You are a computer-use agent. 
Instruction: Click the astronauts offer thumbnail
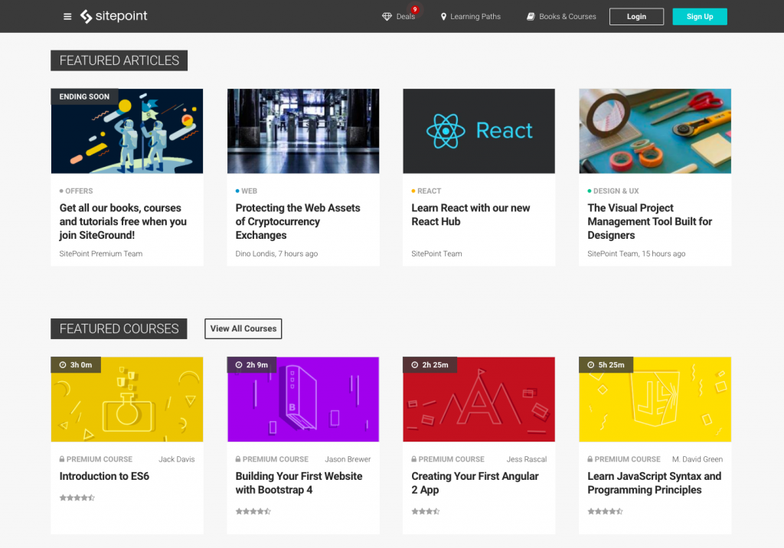tap(127, 131)
